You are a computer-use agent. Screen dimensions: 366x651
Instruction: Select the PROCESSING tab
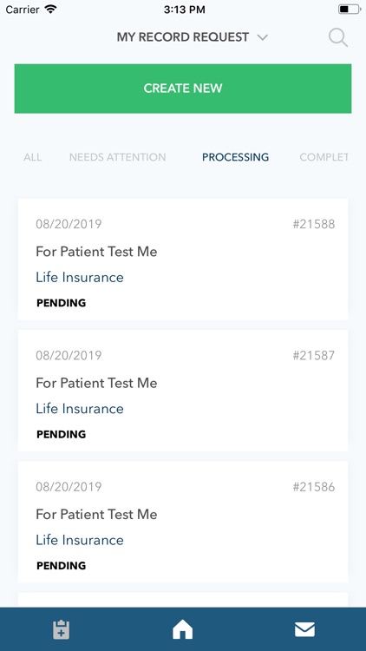click(235, 157)
